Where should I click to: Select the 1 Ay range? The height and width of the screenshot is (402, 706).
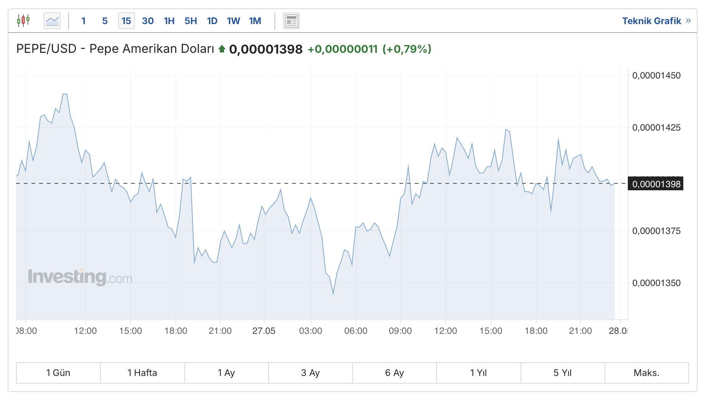point(226,373)
